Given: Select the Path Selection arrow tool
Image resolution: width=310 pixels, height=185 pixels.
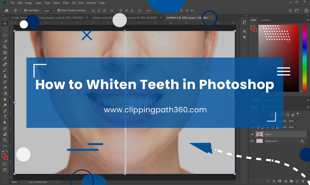Looking at the screenshot, I should [x=5, y=122].
